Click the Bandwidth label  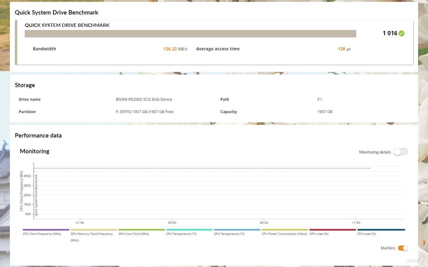45,49
